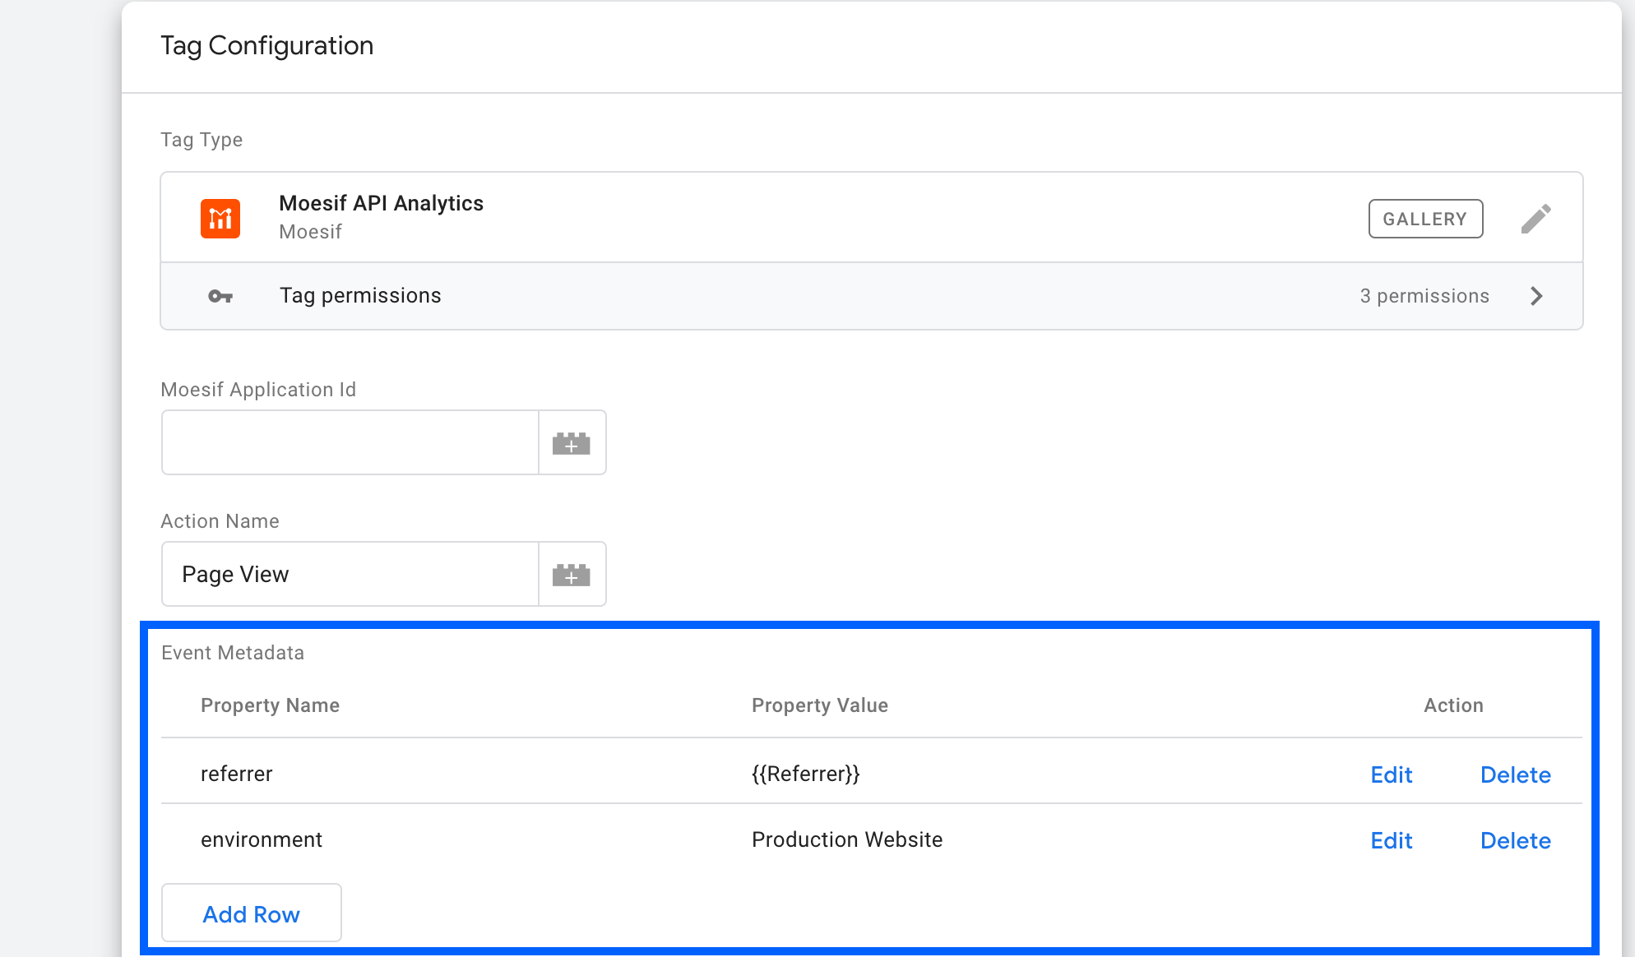The width and height of the screenshot is (1635, 957).
Task: Click the Moesif Application Id label
Action: tap(258, 390)
